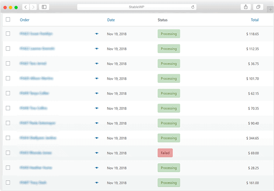Select the checkbox of the failed order

[x=8, y=153]
